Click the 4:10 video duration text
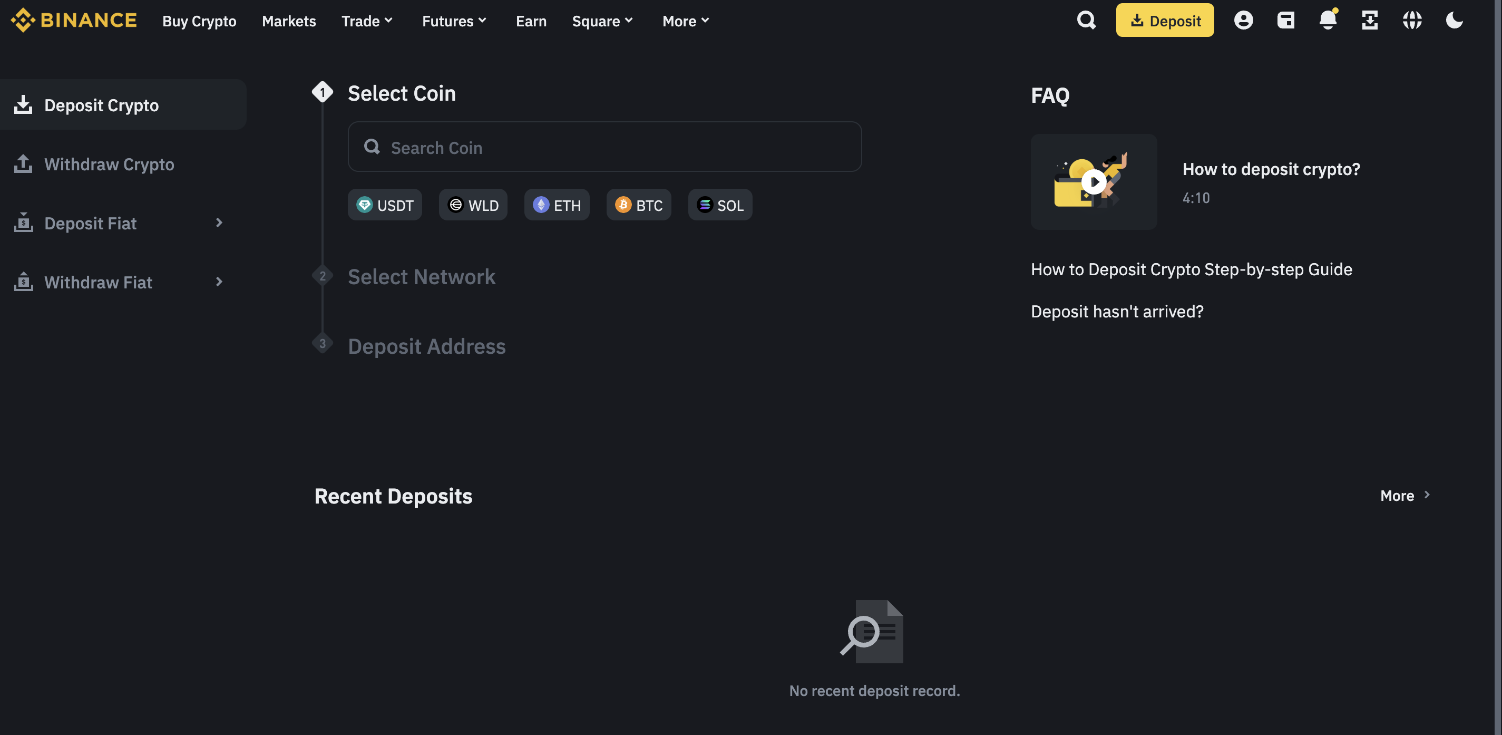1502x735 pixels. pos(1196,198)
